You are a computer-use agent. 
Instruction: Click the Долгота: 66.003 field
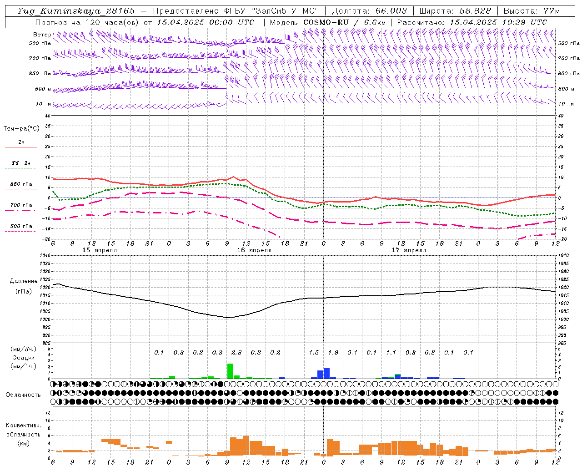pos(369,11)
